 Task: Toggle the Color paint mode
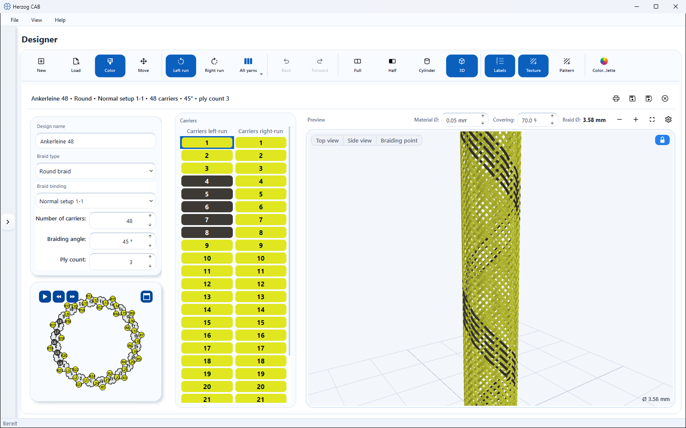pos(110,65)
